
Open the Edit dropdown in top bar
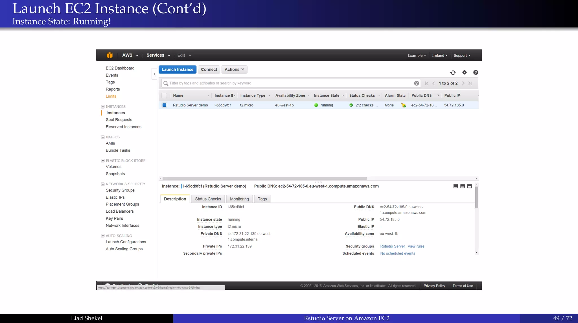pos(184,55)
